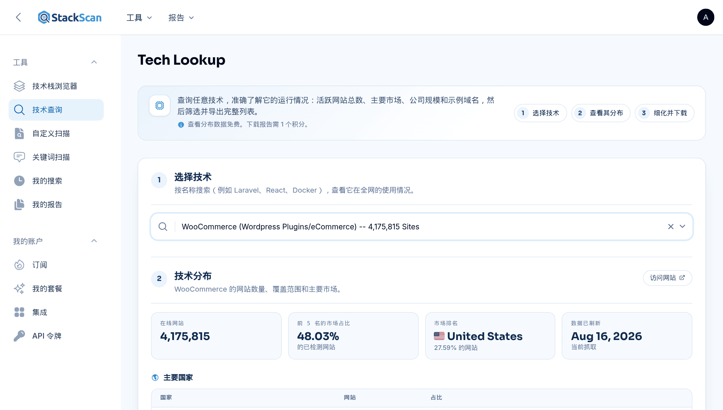Click the chip icon in intro banner
The width and height of the screenshot is (723, 410).
160,105
